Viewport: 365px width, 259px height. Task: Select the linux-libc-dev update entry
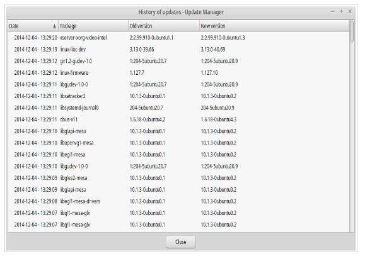(178, 50)
